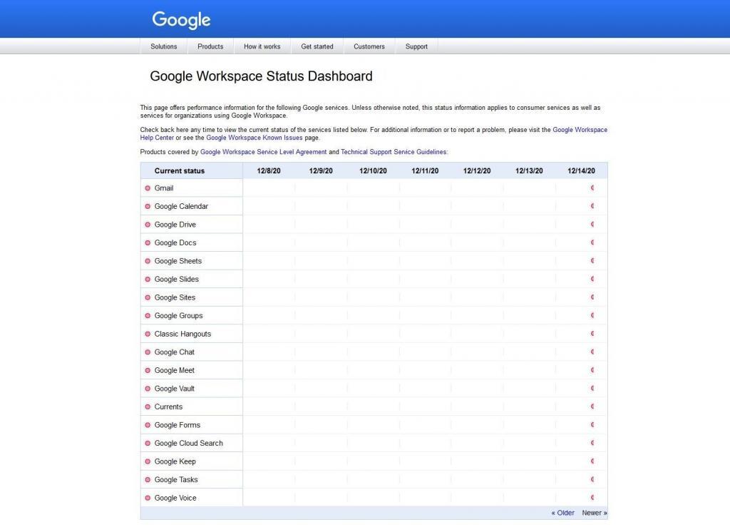Viewport: 730px width, 527px height.
Task: Select the Get started menu item
Action: 317,46
